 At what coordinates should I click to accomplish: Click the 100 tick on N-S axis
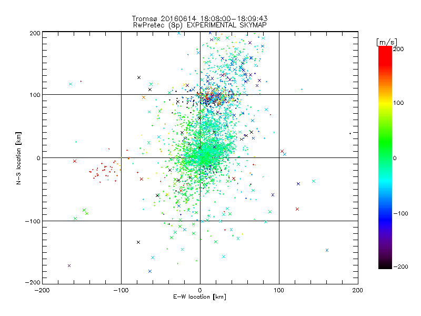[x=35, y=95]
